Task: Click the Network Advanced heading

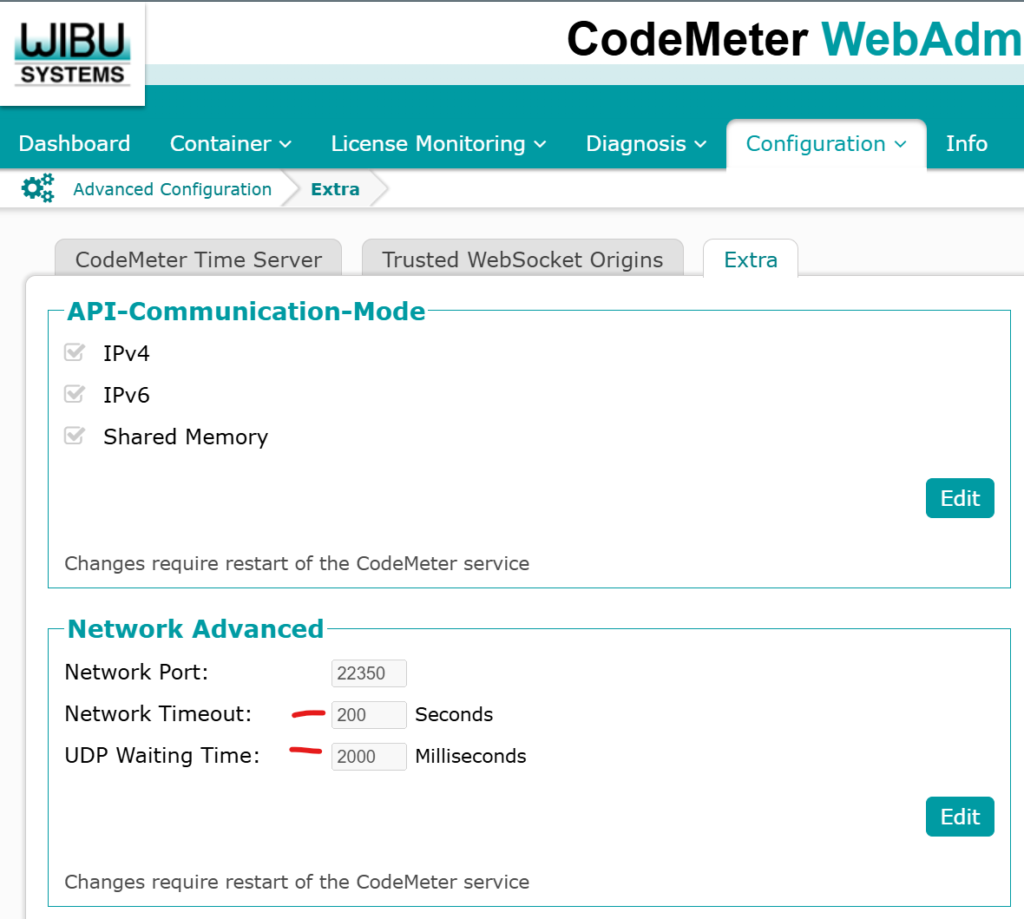Action: (x=196, y=628)
